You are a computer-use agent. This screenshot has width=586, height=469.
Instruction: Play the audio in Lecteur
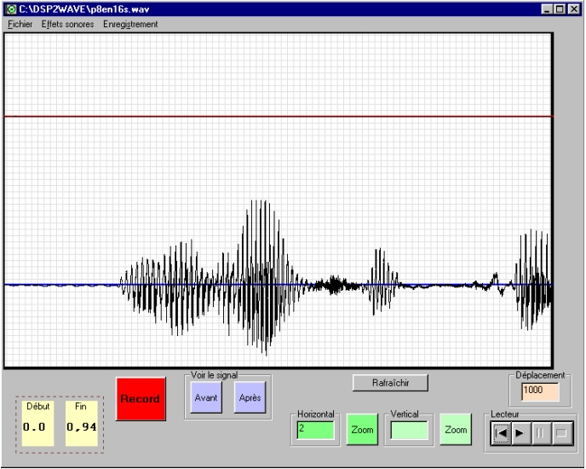pyautogui.click(x=521, y=433)
